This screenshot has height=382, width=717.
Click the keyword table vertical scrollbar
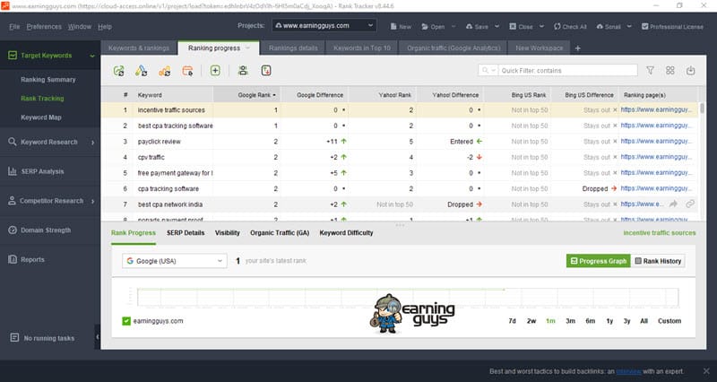pos(703,109)
